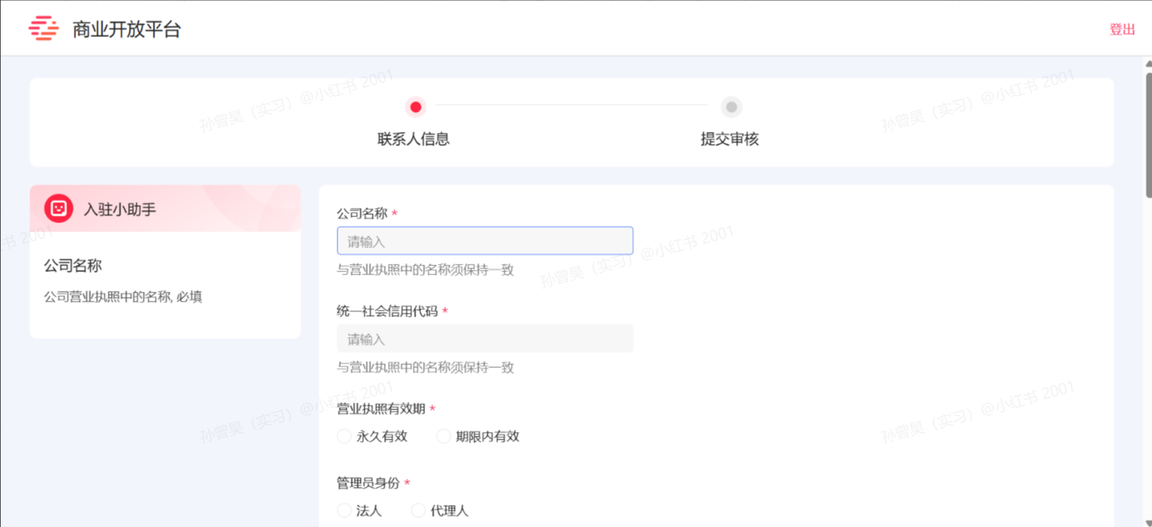Choose 法人 as administrator identity
This screenshot has height=527, width=1152.
pos(344,510)
